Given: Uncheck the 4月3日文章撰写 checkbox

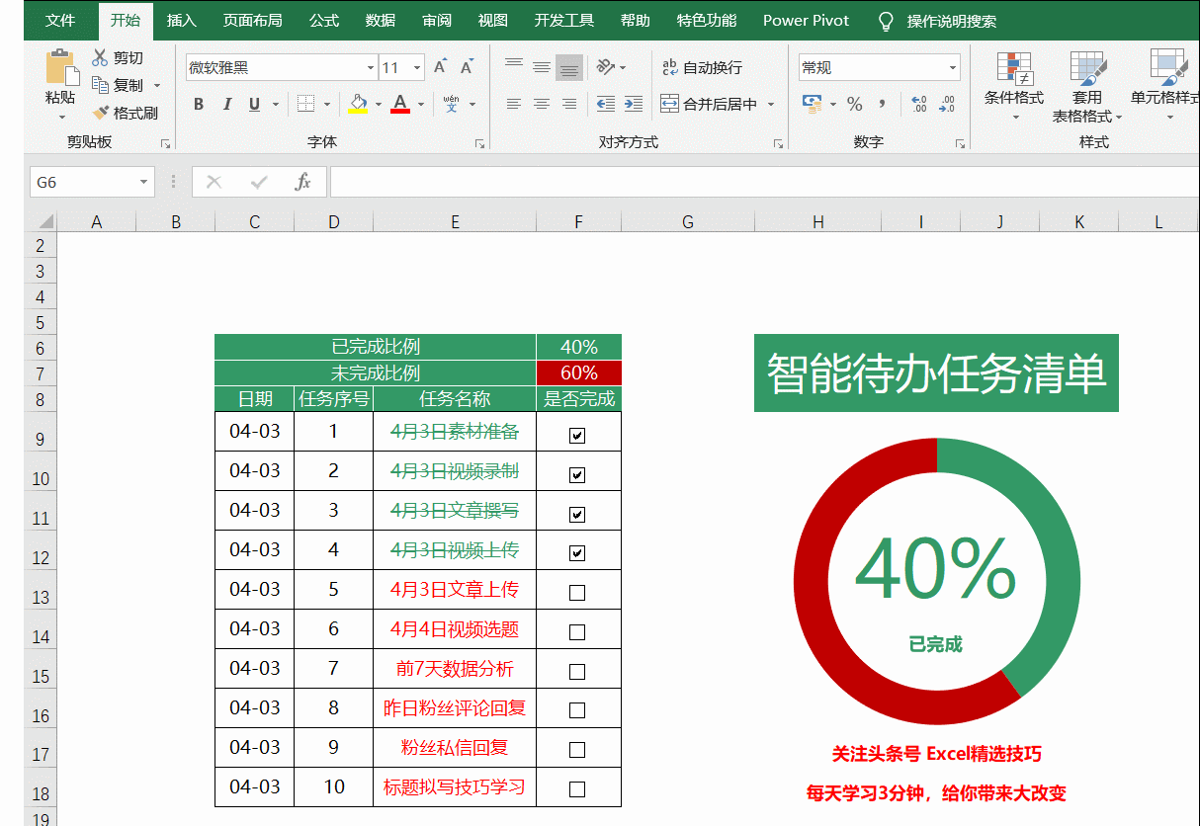Looking at the screenshot, I should point(577,515).
